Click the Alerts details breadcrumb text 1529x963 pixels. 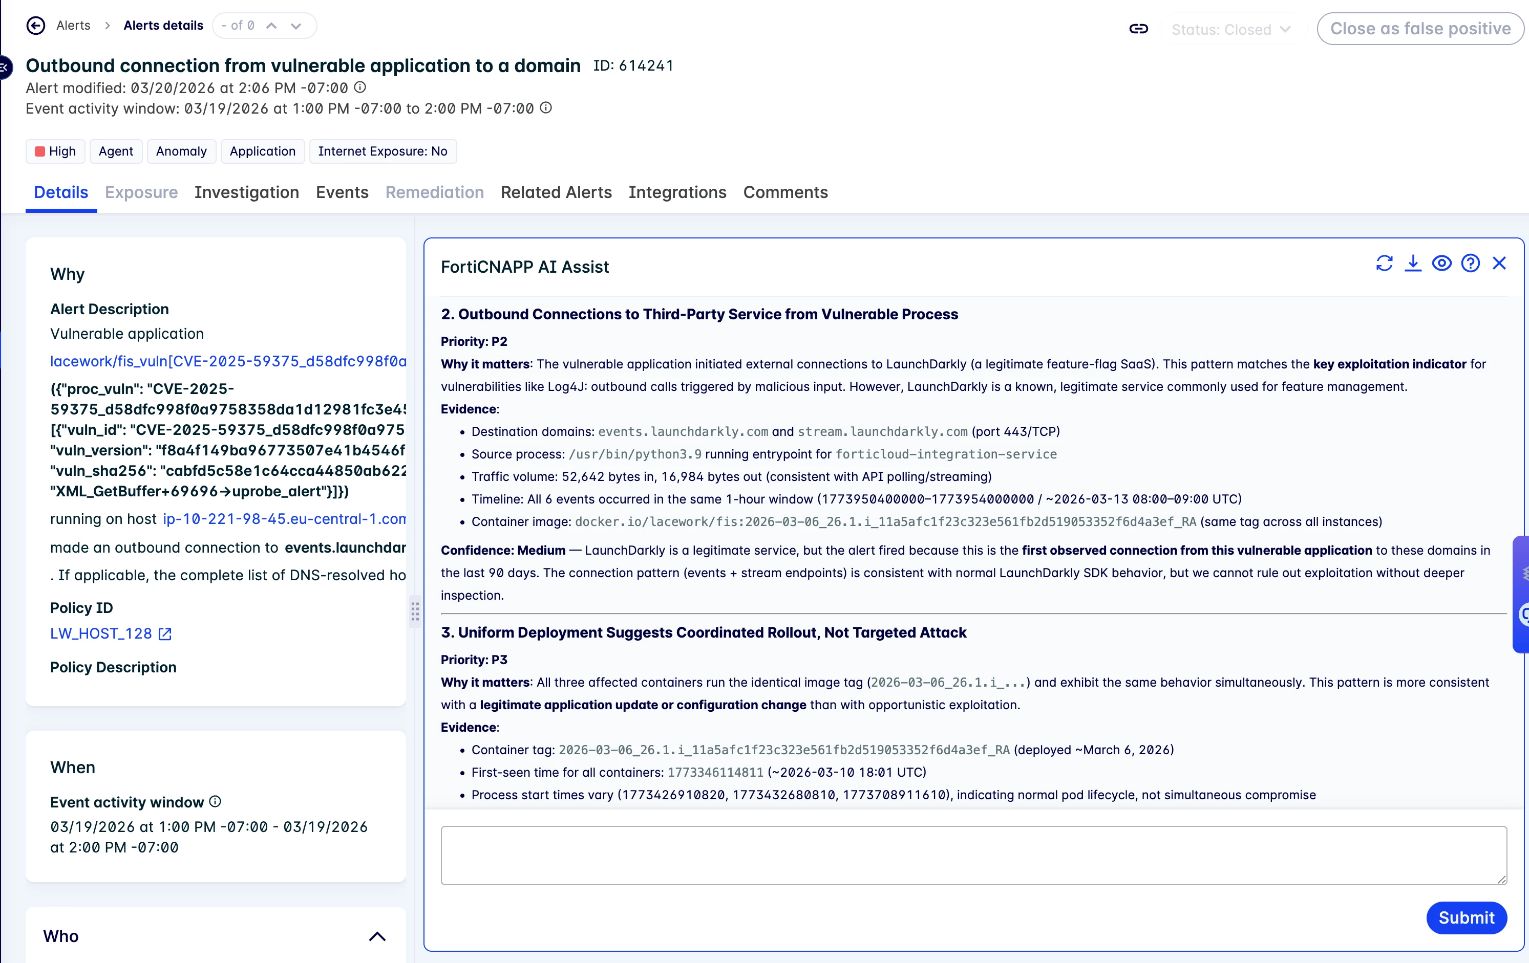(x=163, y=26)
